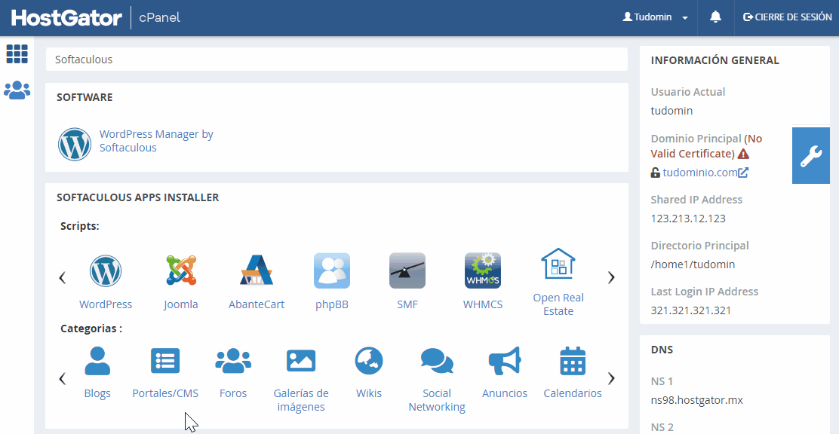The image size is (839, 434).
Task: Click the HostGator logo
Action: 67,17
